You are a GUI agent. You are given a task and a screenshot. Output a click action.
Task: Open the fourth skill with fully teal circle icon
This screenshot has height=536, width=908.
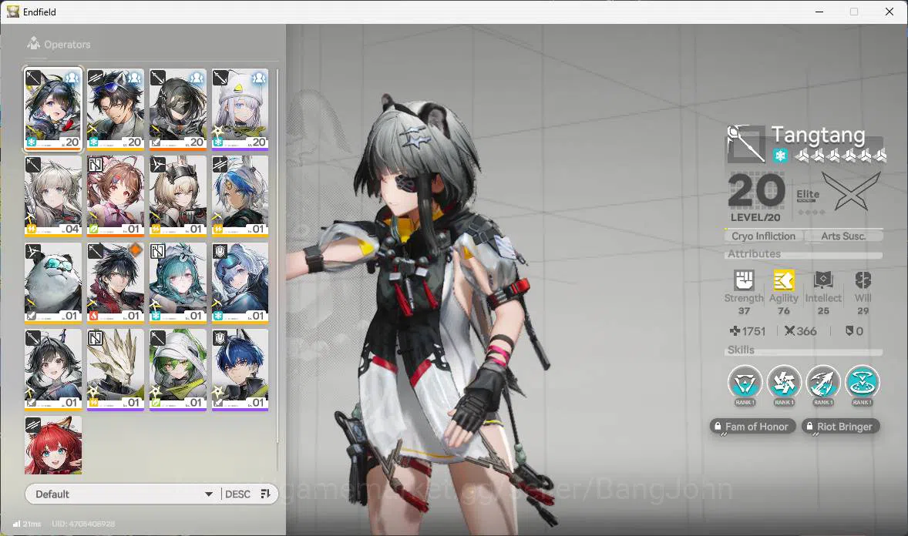(863, 384)
